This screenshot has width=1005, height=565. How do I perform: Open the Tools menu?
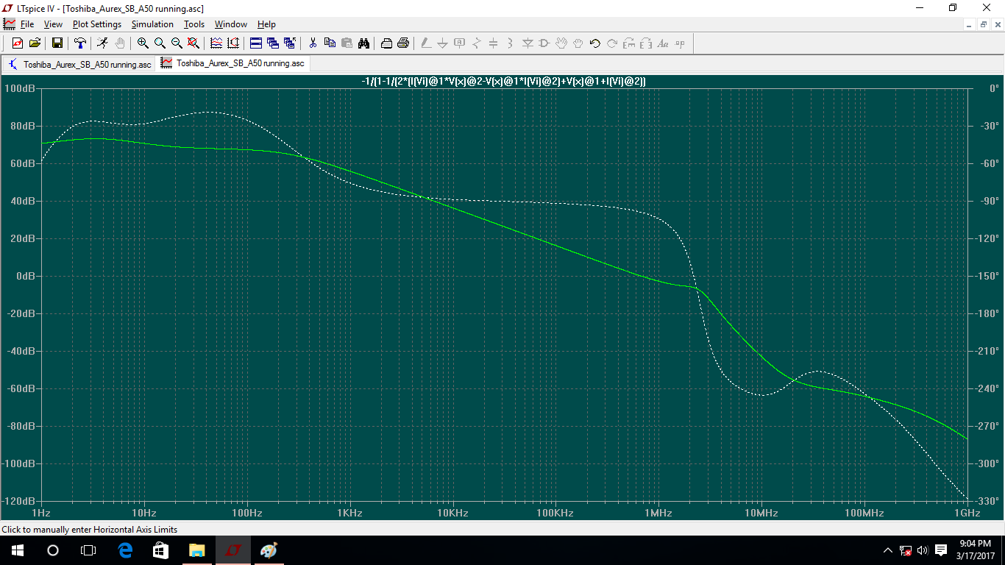[194, 24]
